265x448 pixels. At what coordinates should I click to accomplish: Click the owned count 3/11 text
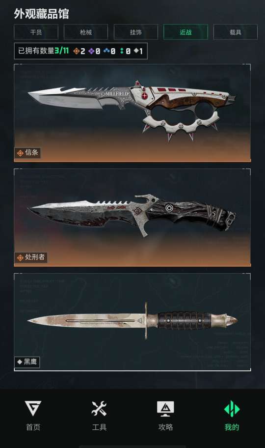pyautogui.click(x=62, y=51)
